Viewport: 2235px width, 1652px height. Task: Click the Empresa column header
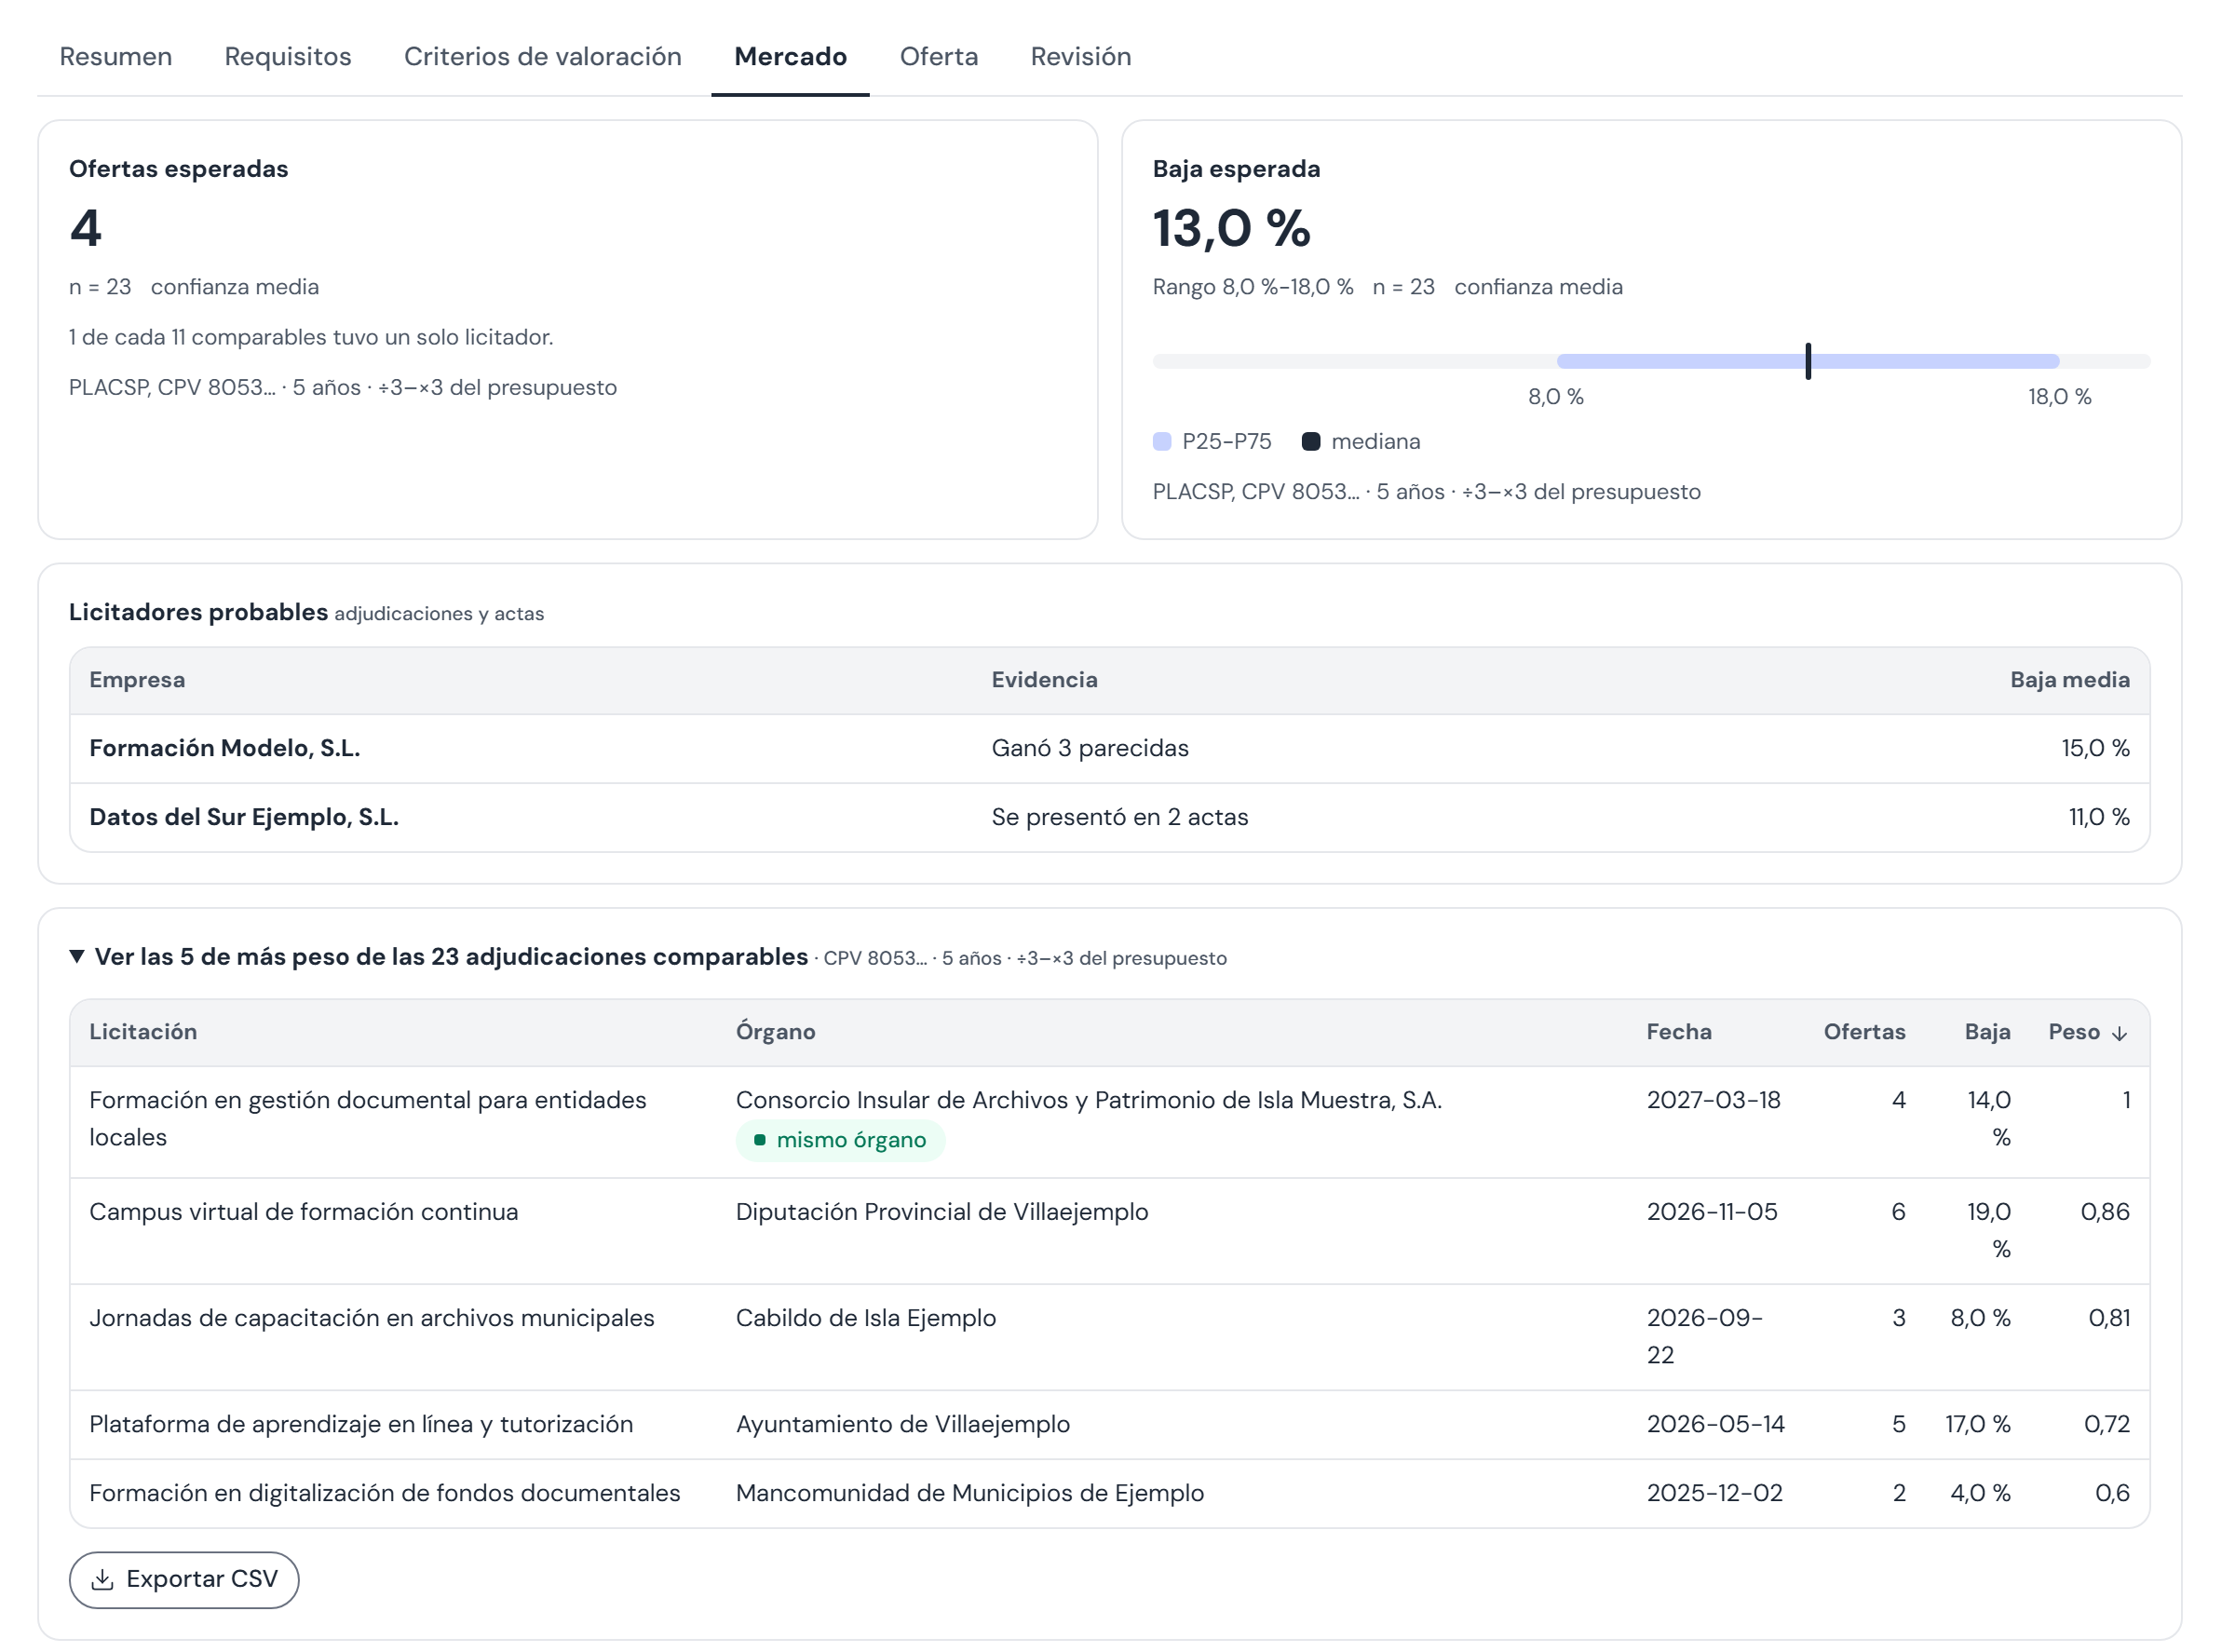137,680
